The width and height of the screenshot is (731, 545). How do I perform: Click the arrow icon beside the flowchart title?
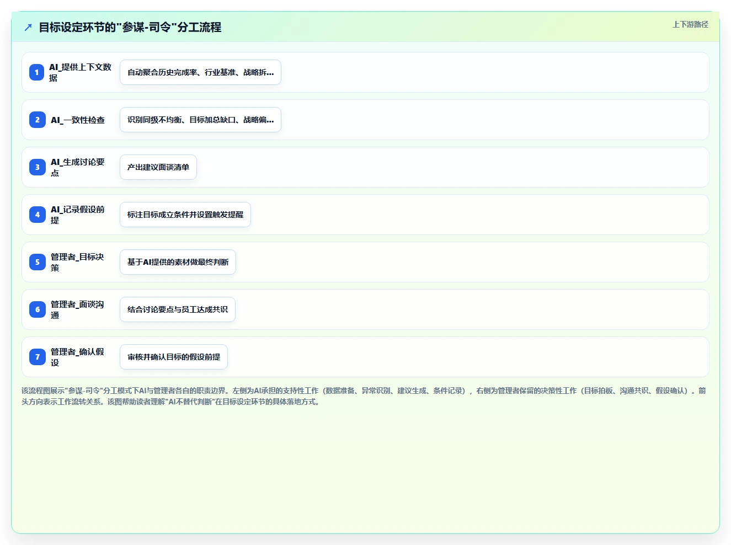(28, 27)
